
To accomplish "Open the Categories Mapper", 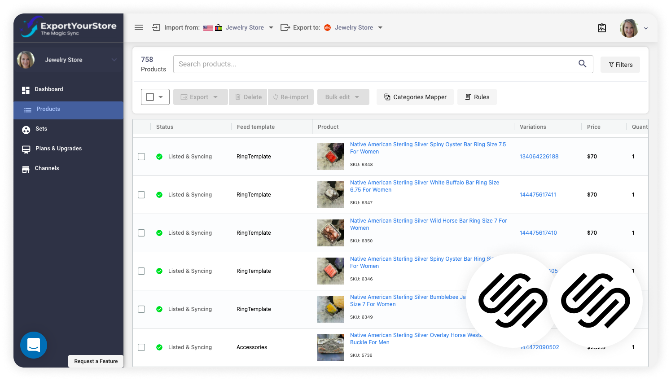I will [415, 97].
